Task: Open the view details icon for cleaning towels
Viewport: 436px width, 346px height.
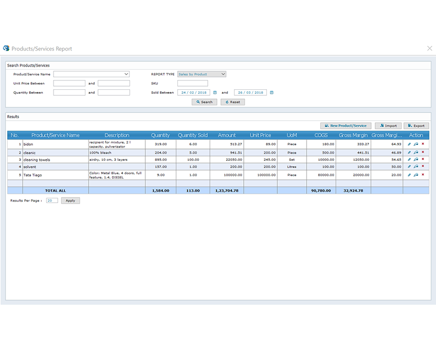Action: click(x=416, y=160)
